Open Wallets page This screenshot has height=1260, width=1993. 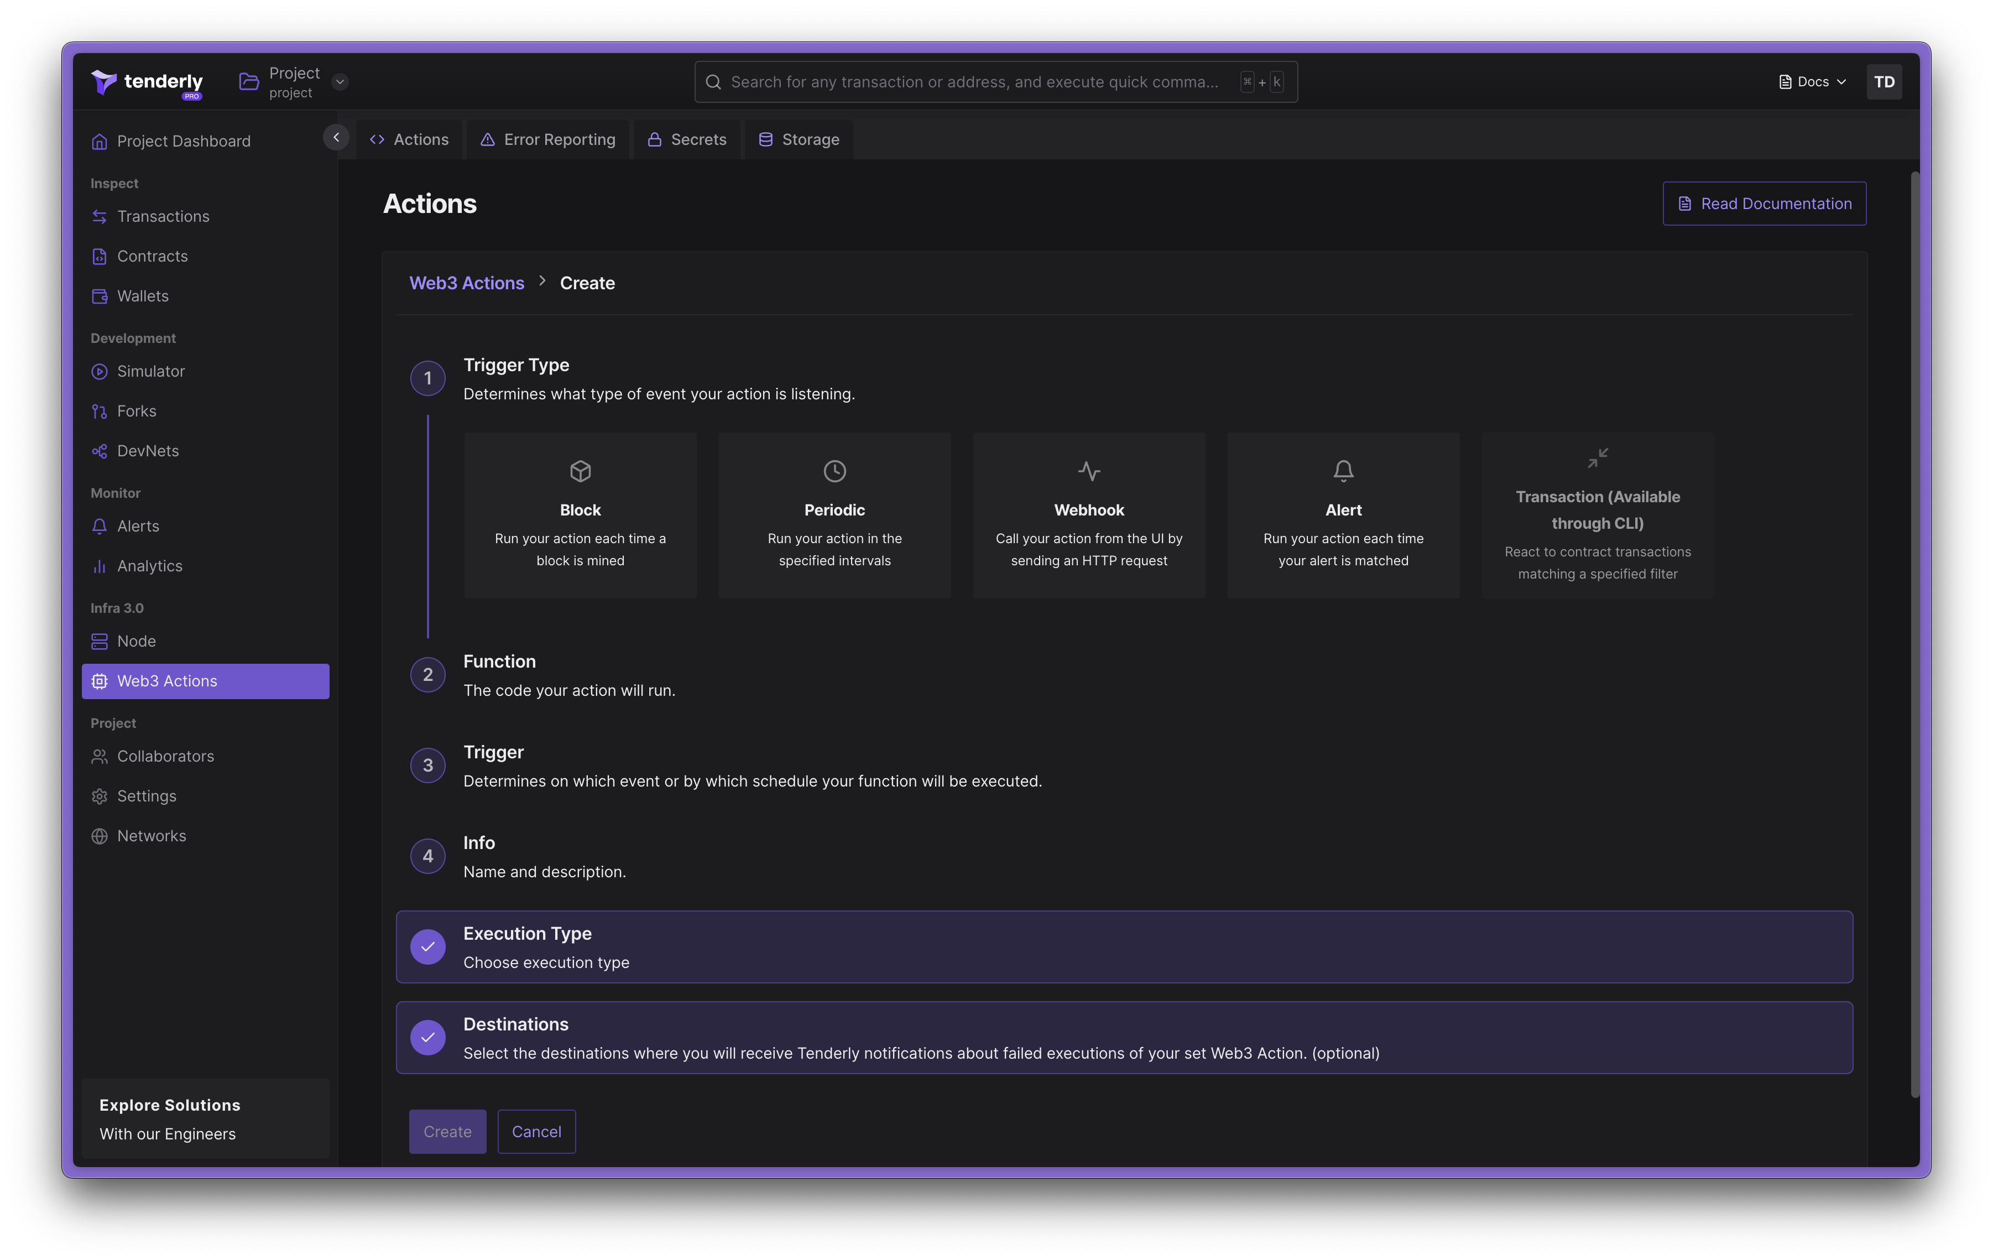point(205,296)
